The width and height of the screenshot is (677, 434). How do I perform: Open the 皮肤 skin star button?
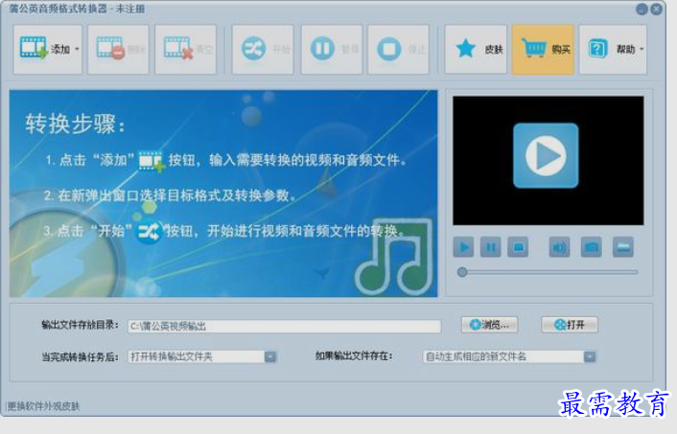click(476, 49)
